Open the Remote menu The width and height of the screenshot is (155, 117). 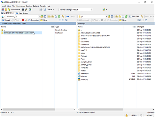(x=43, y=6)
